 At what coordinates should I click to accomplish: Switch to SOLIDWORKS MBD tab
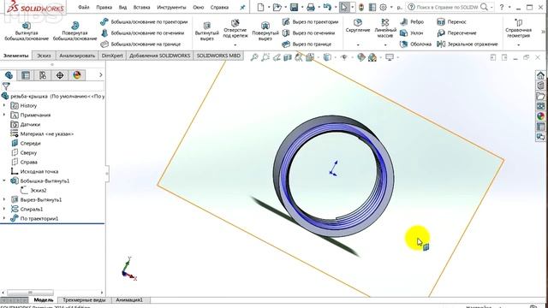coord(218,56)
